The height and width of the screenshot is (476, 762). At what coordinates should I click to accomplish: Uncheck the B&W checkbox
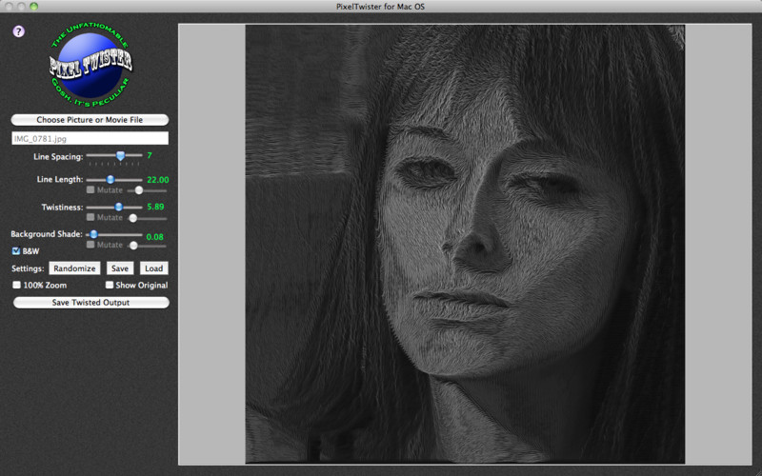pyautogui.click(x=16, y=251)
